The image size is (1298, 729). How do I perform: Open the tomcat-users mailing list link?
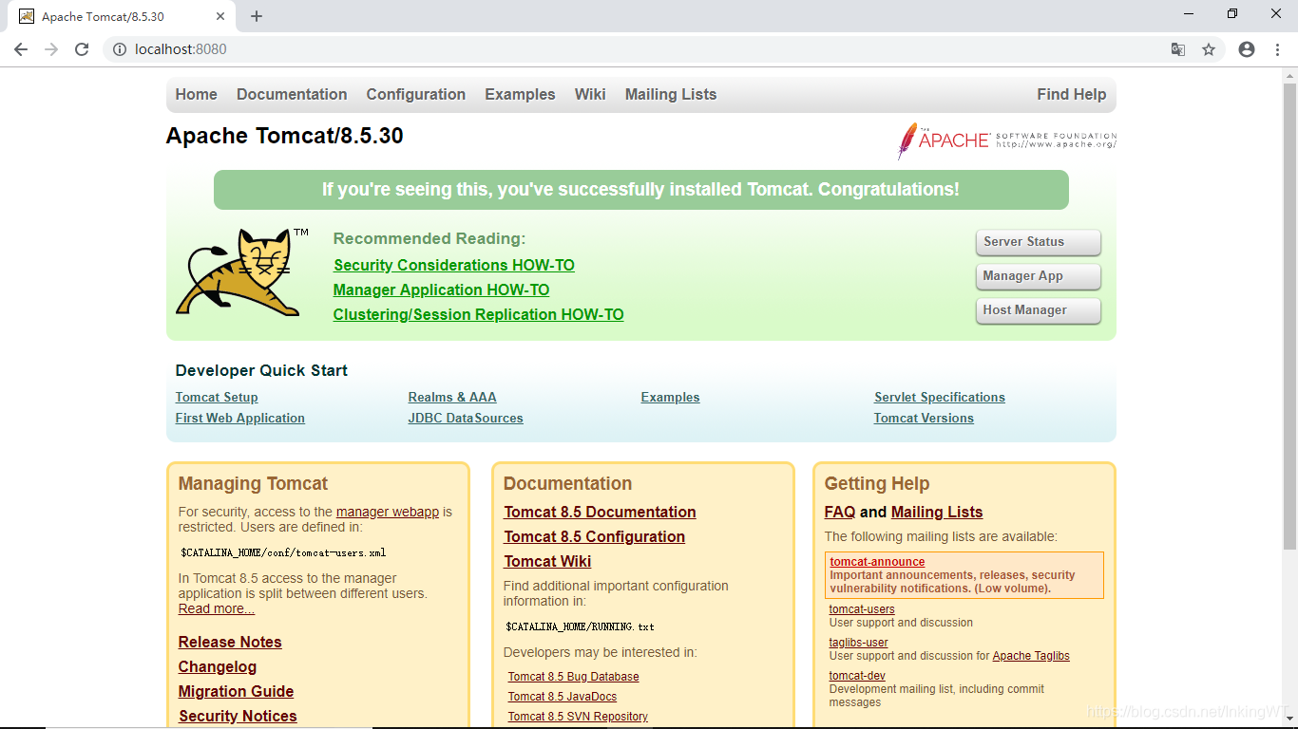(x=862, y=609)
